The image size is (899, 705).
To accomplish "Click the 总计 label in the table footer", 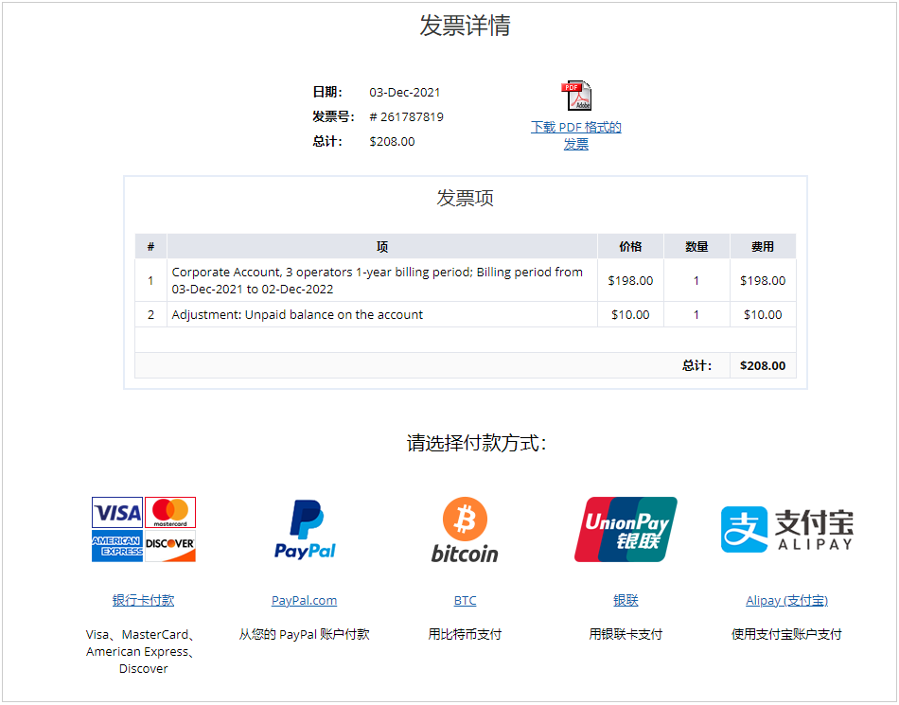I will tap(696, 365).
